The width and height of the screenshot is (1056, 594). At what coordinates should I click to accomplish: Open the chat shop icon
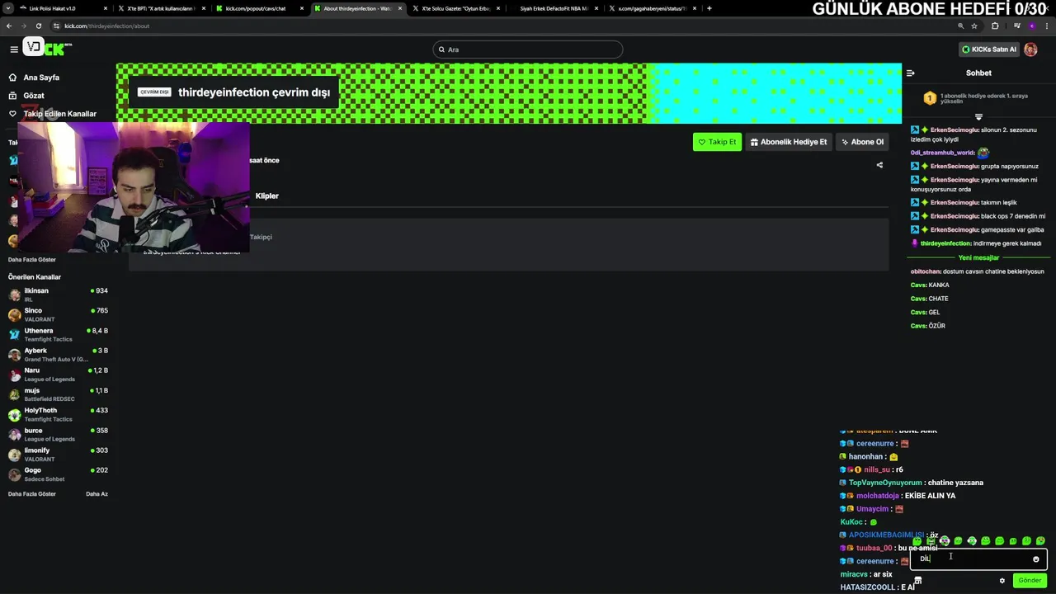tap(917, 581)
